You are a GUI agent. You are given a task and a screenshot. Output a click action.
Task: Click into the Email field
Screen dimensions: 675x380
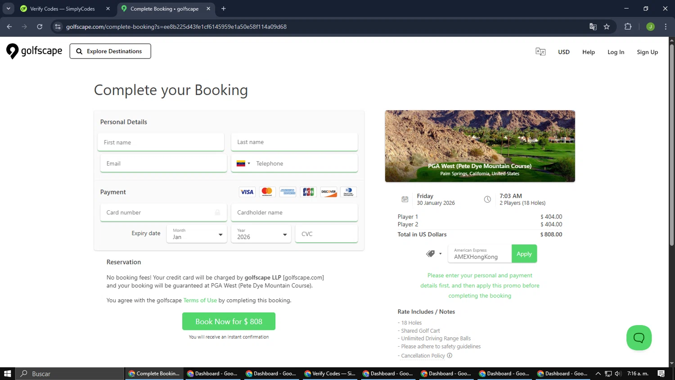point(163,163)
